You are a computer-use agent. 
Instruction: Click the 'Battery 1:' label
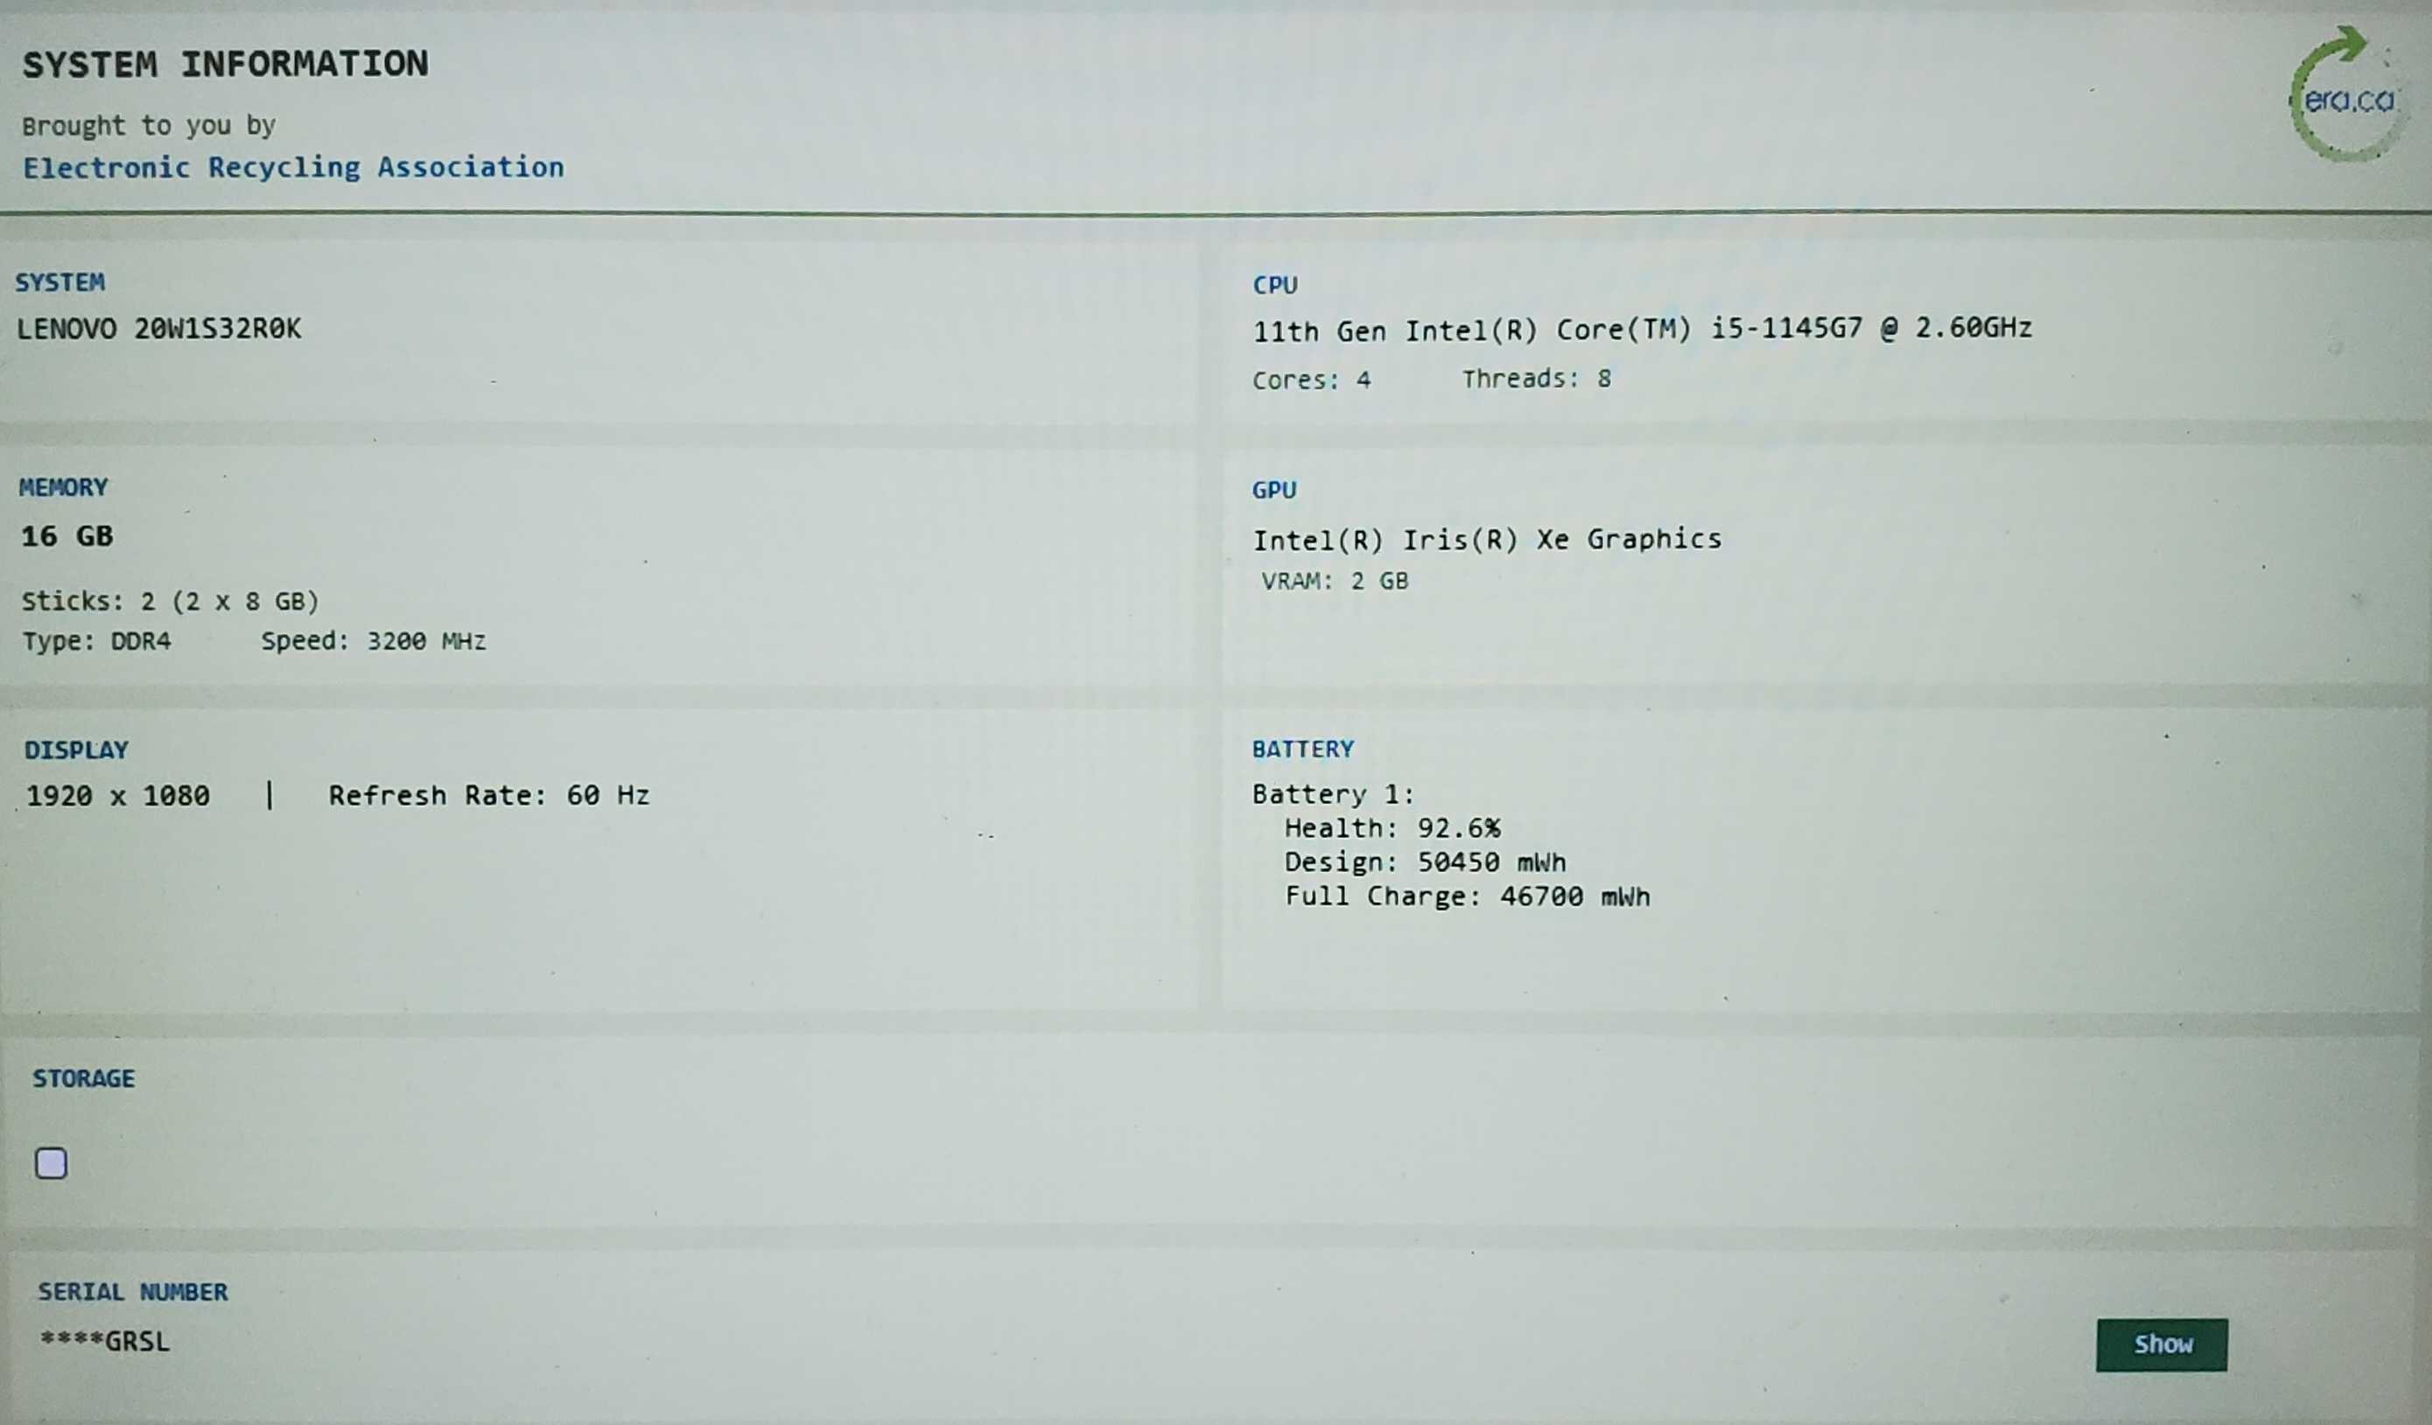coord(1333,794)
